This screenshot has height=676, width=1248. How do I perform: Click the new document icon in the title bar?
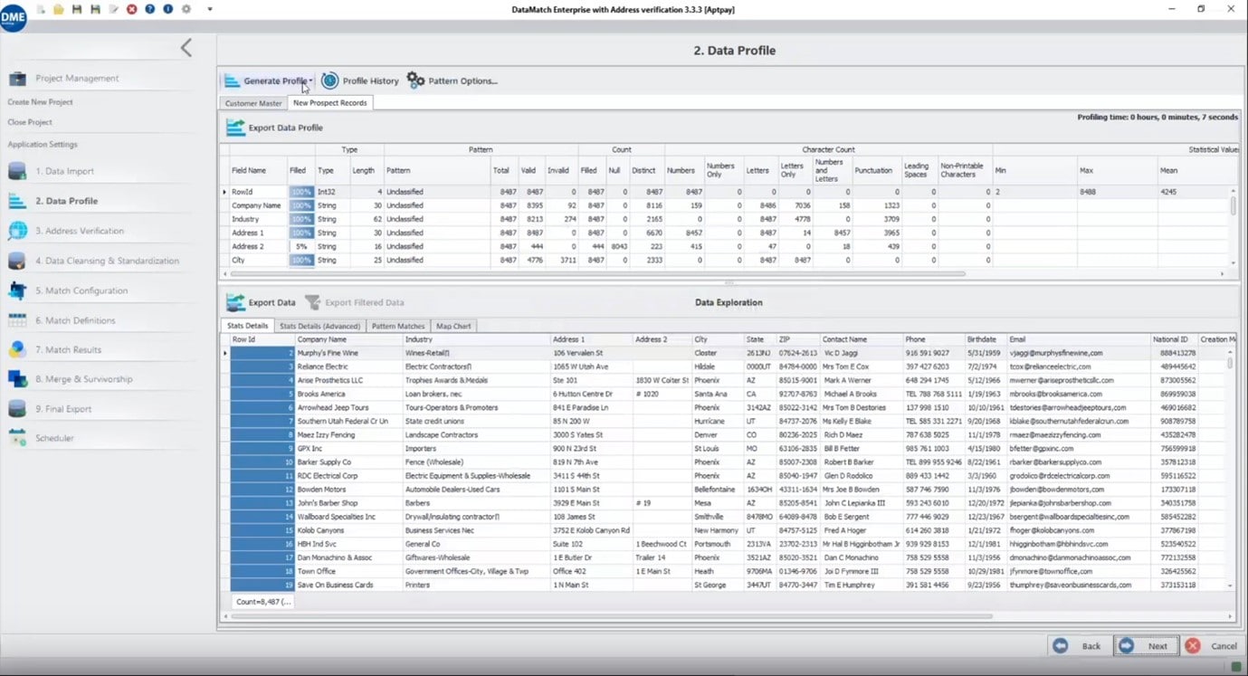click(42, 9)
